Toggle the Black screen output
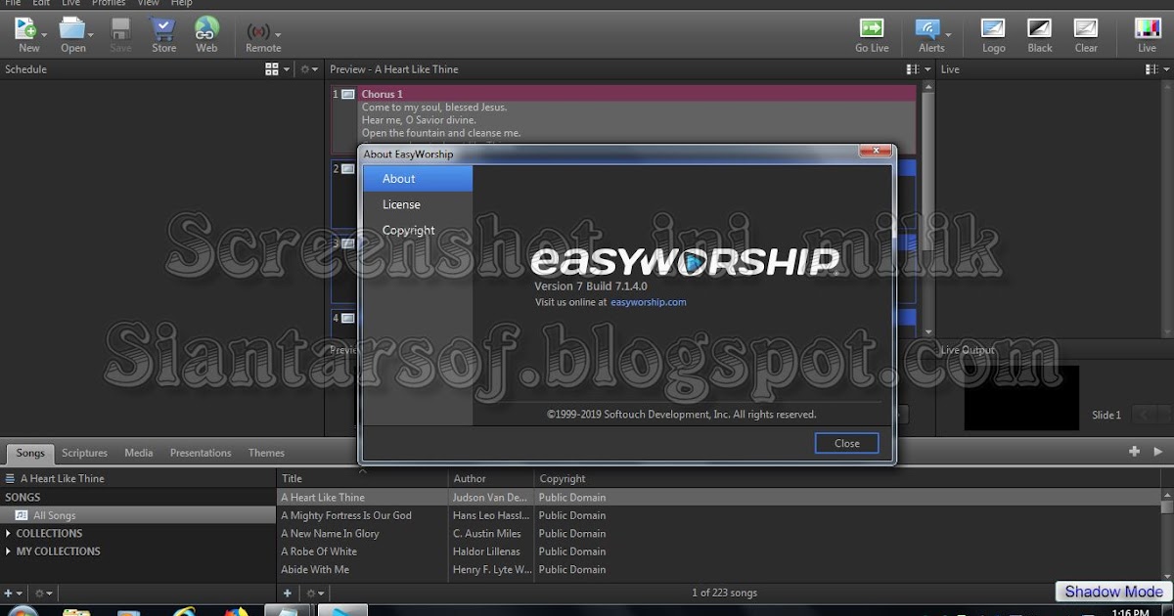The width and height of the screenshot is (1174, 616). (1040, 28)
